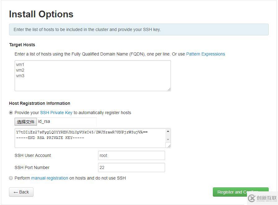The width and height of the screenshot is (278, 205).
Task: Follow the manual registration link
Action: [x=50, y=178]
